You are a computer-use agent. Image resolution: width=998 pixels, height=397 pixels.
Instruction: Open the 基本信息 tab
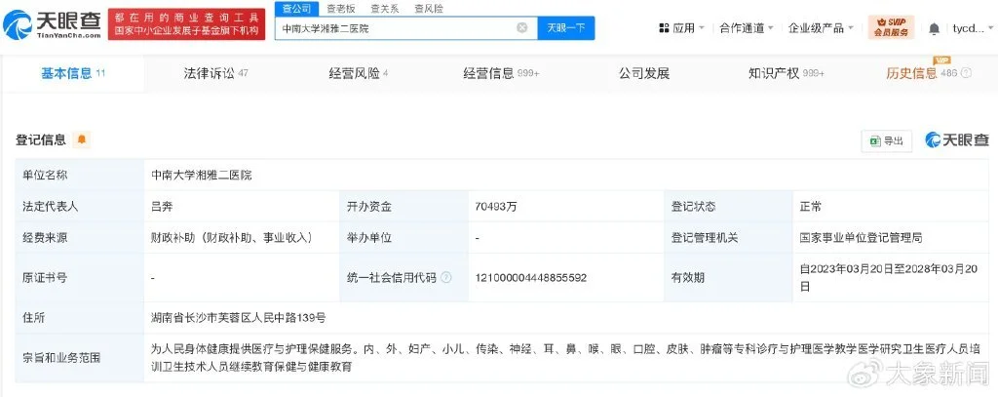click(72, 73)
